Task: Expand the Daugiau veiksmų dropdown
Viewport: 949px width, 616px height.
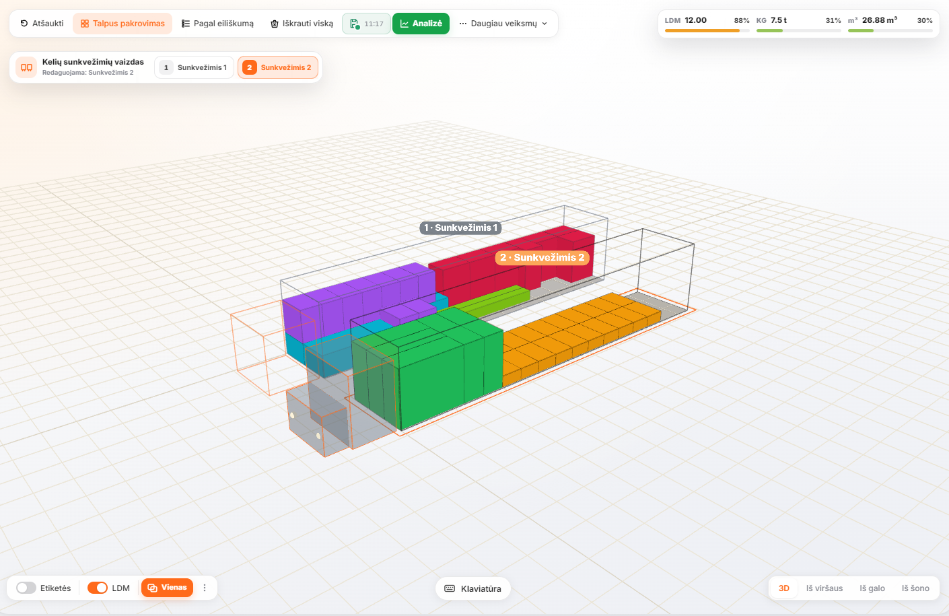Action: point(503,24)
